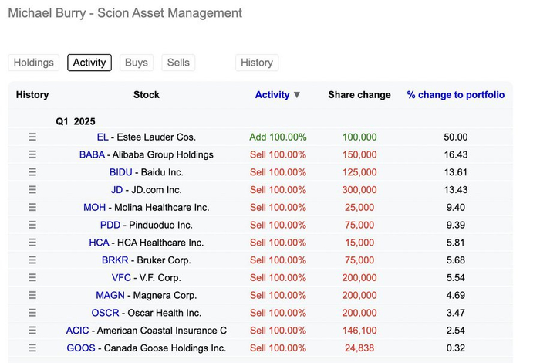Open the ACIC ticker link

click(78, 331)
